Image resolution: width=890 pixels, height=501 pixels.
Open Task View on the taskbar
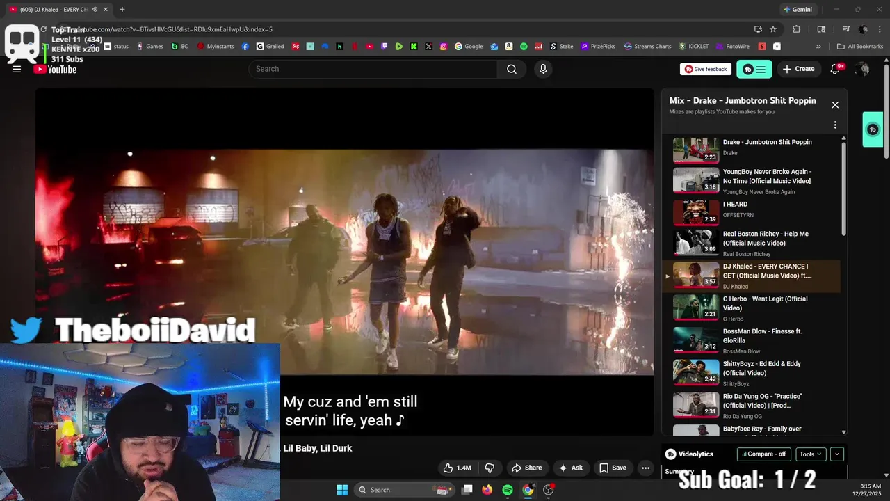point(467,490)
